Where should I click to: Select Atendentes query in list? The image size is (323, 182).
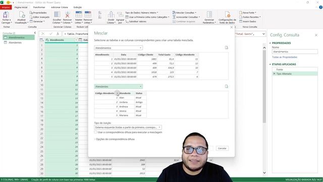click(19, 42)
